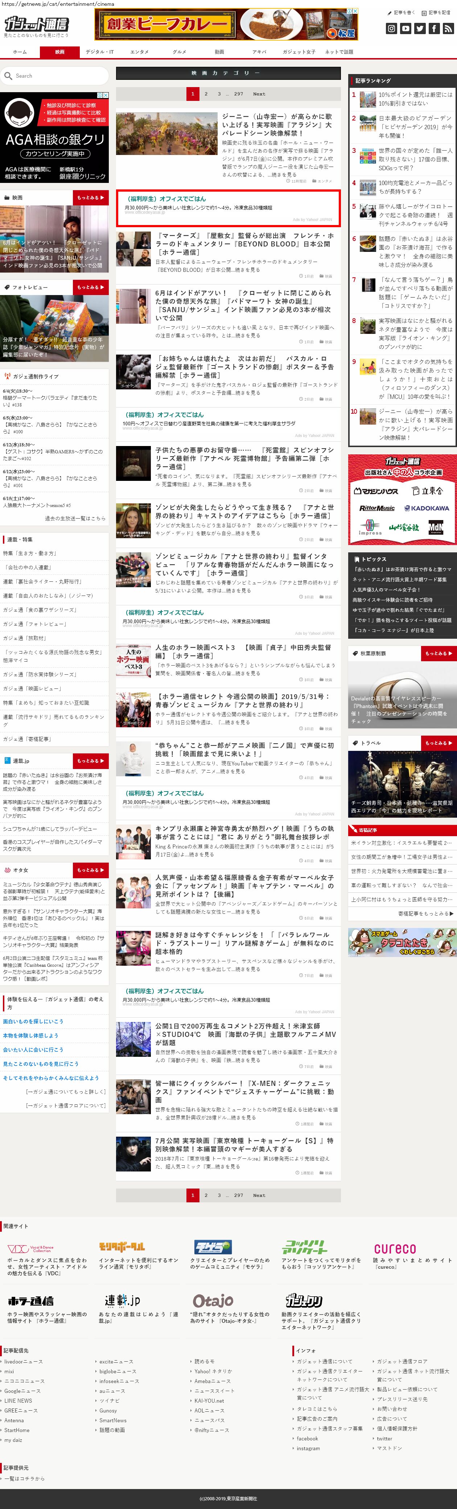This screenshot has width=457, height=1509.
Task: Open the livedoorニュース footer link
Action: coord(24,1362)
